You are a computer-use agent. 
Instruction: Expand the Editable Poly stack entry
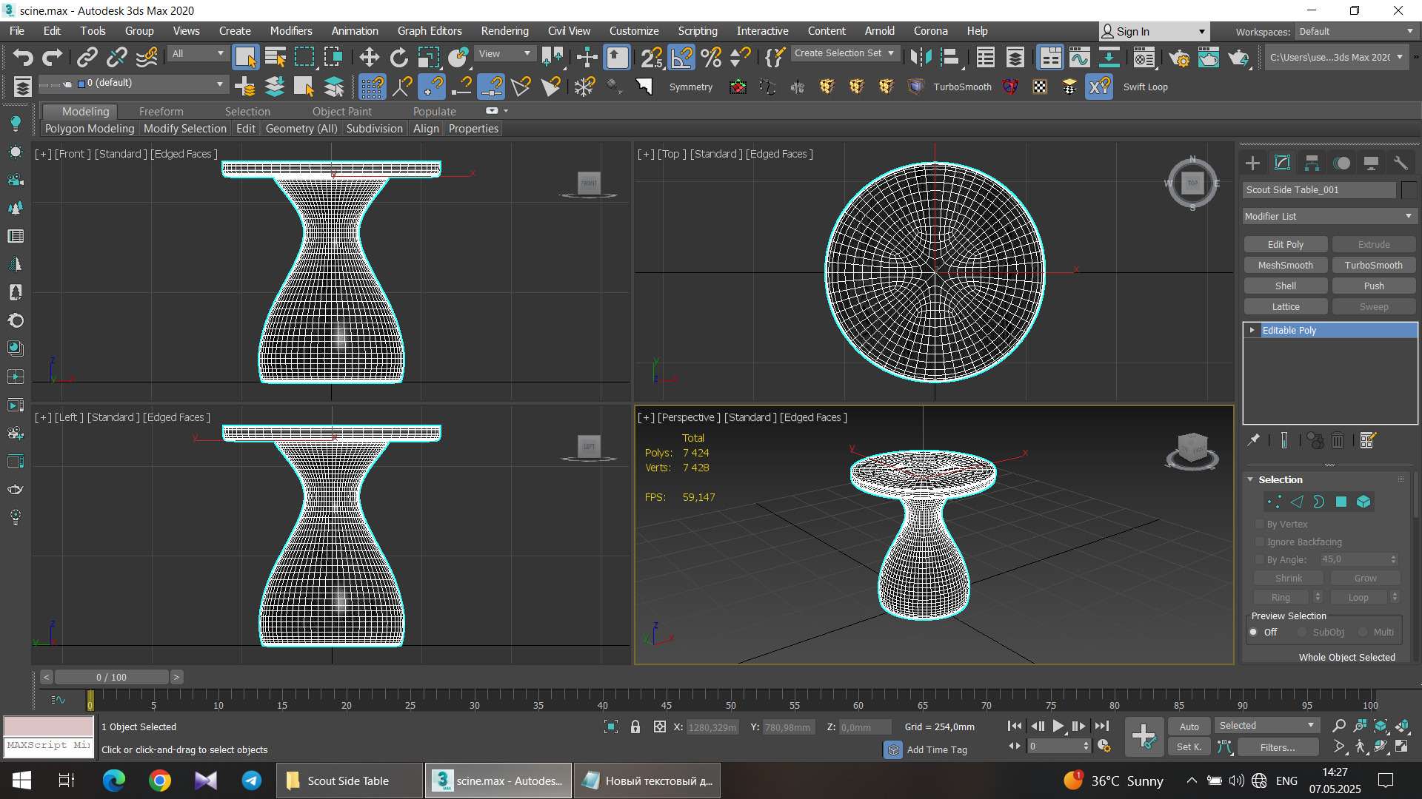pos(1252,330)
